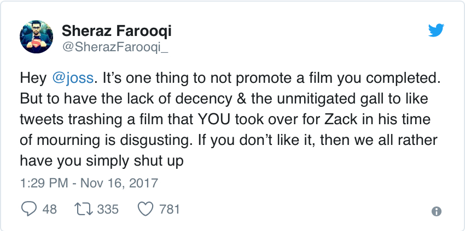Click the opening word Hey in tweet
Screen dimensions: 465x231
[x=33, y=77]
